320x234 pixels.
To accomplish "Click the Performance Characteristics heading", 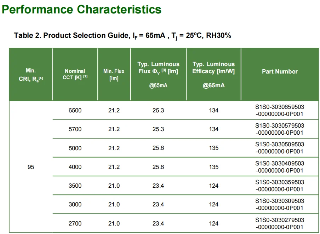I will click(x=82, y=10).
